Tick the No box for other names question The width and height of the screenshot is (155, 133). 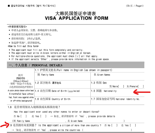(x=23, y=116)
